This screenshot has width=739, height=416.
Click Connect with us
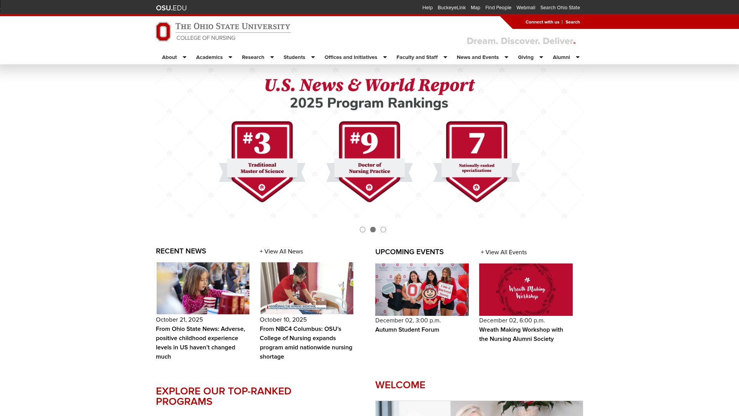point(542,22)
